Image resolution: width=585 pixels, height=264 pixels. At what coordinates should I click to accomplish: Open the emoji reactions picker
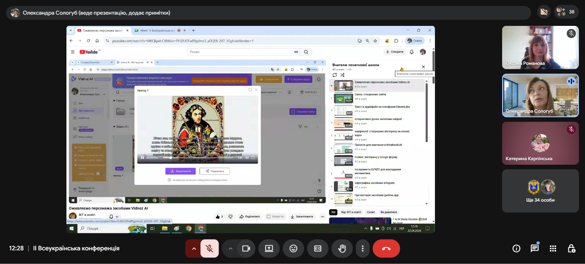[x=293, y=248]
